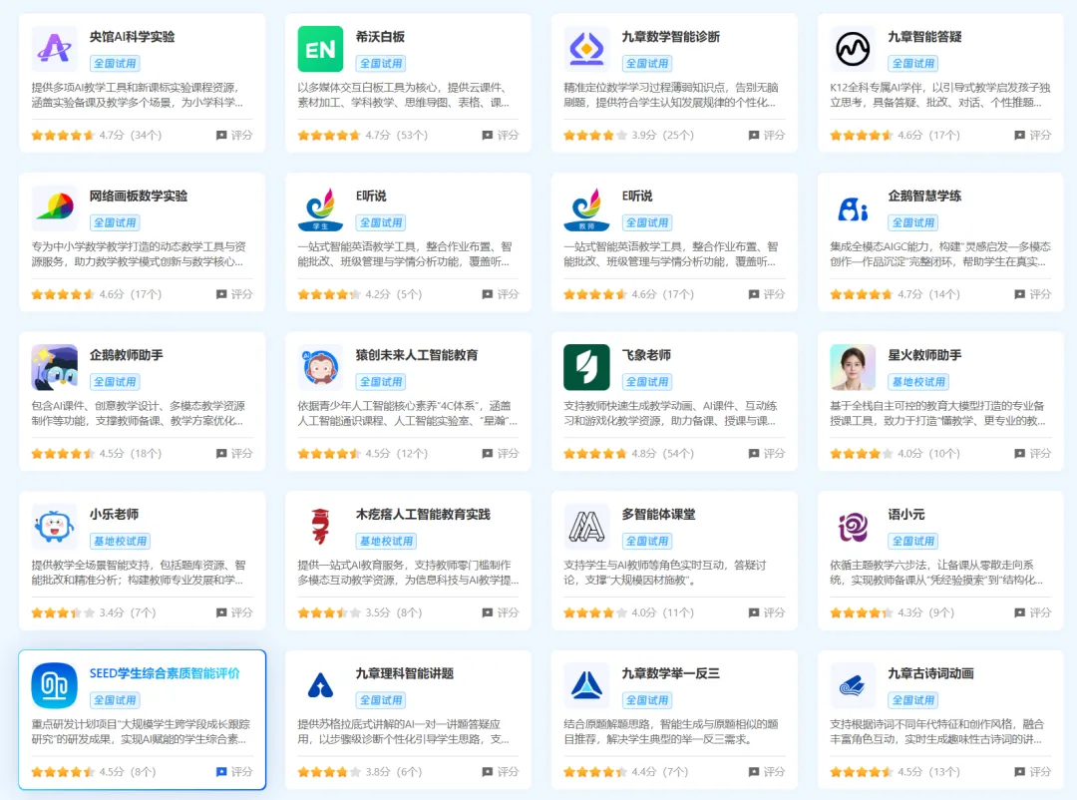The image size is (1077, 800).
Task: Click 基地校试用 tag on 星火教师助手
Action: pyautogui.click(x=918, y=381)
